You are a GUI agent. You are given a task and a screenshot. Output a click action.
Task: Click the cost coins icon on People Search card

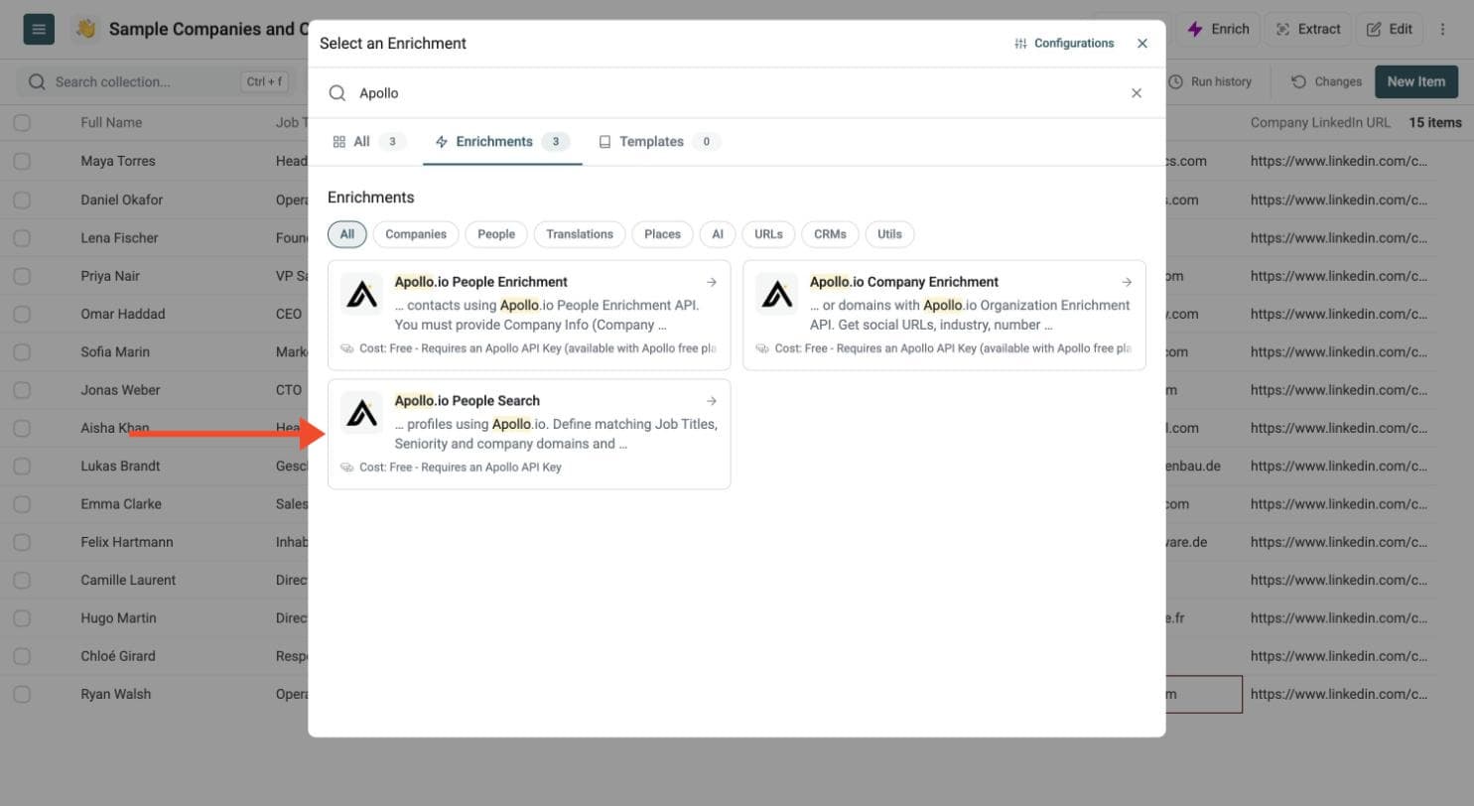pyautogui.click(x=347, y=468)
